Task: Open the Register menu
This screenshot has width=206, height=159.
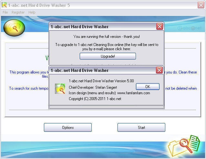Action: pyautogui.click(x=18, y=12)
